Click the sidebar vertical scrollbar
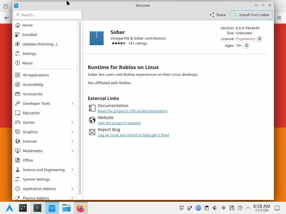 [80, 108]
